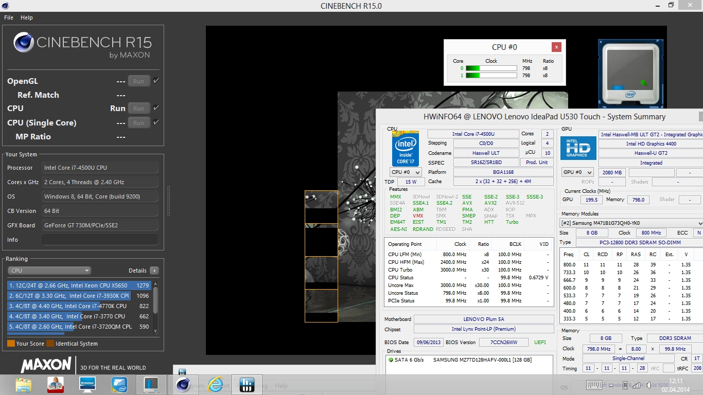Select ranking row Core i7-3720QM
Screen dimensions: 703x395
[79, 327]
